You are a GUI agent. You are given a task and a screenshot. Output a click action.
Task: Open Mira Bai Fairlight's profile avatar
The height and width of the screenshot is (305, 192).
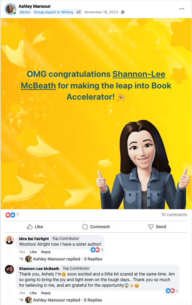(x=9, y=240)
